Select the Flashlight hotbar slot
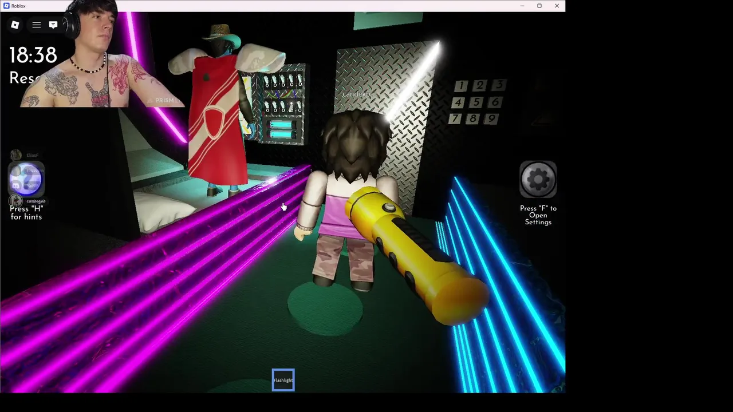733x412 pixels. 283,381
